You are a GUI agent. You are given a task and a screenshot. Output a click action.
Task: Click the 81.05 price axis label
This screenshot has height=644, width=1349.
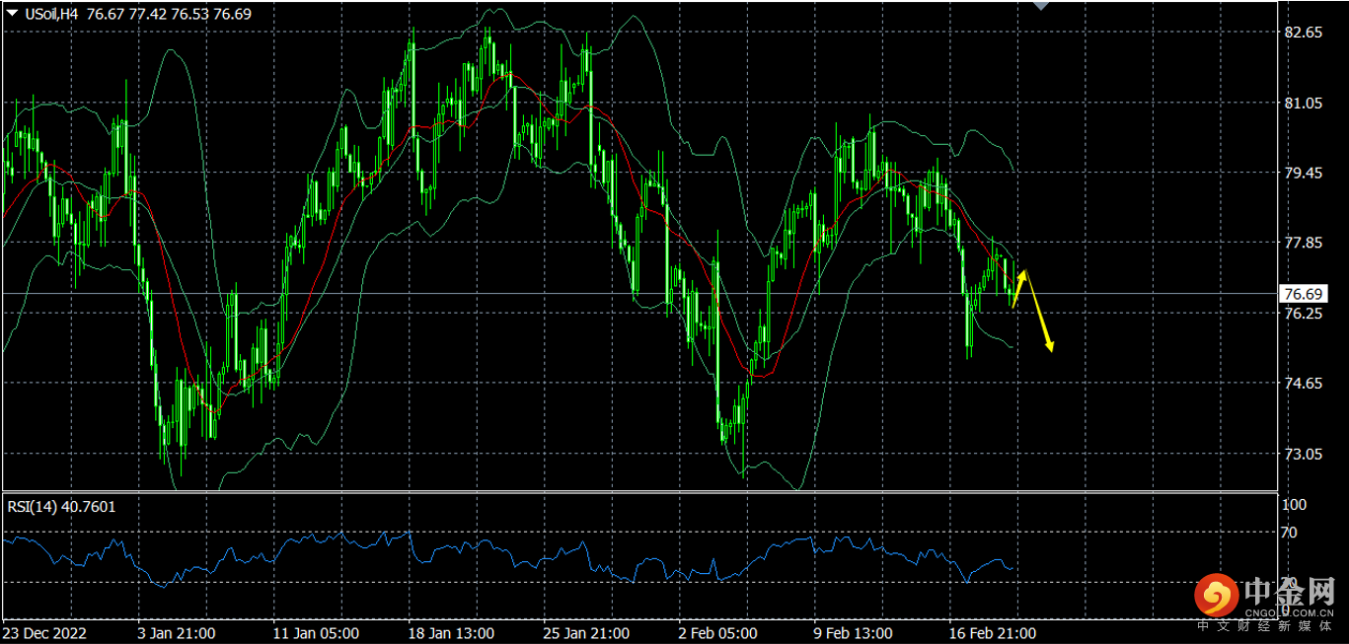tap(1303, 103)
